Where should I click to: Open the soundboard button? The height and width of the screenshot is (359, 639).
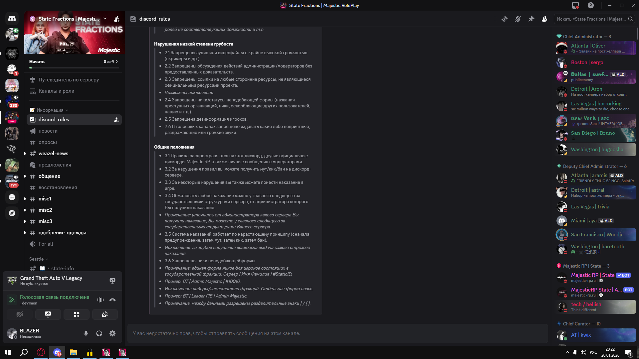(x=105, y=314)
